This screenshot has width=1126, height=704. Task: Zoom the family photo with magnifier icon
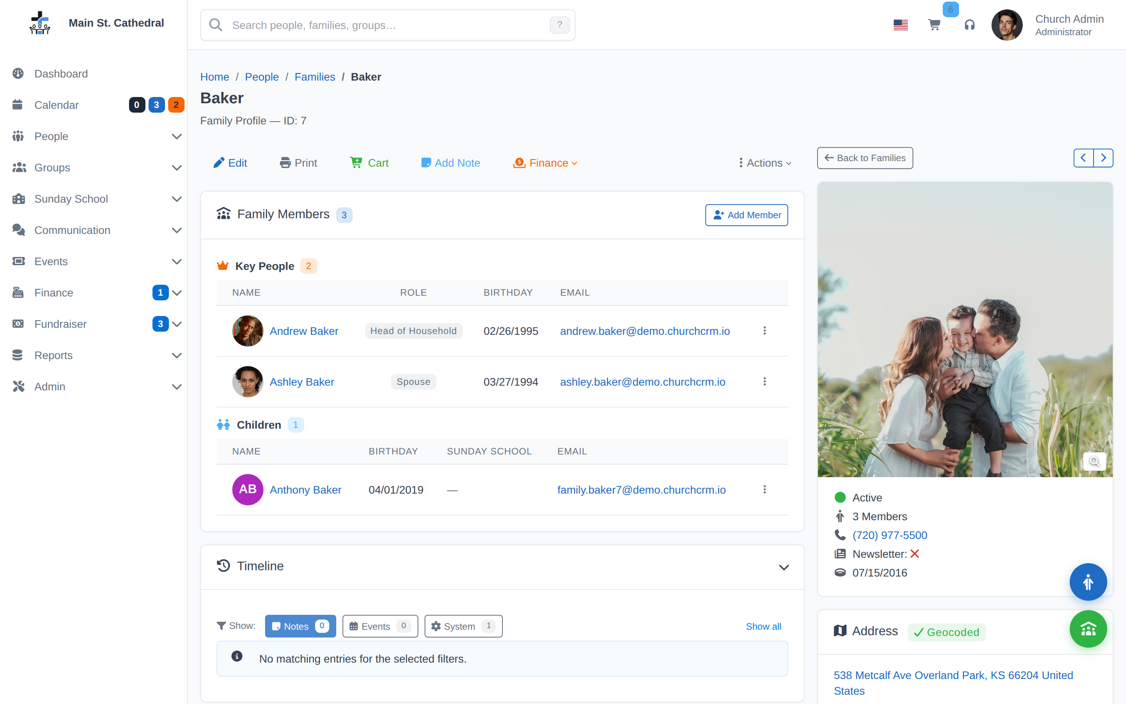(1094, 461)
